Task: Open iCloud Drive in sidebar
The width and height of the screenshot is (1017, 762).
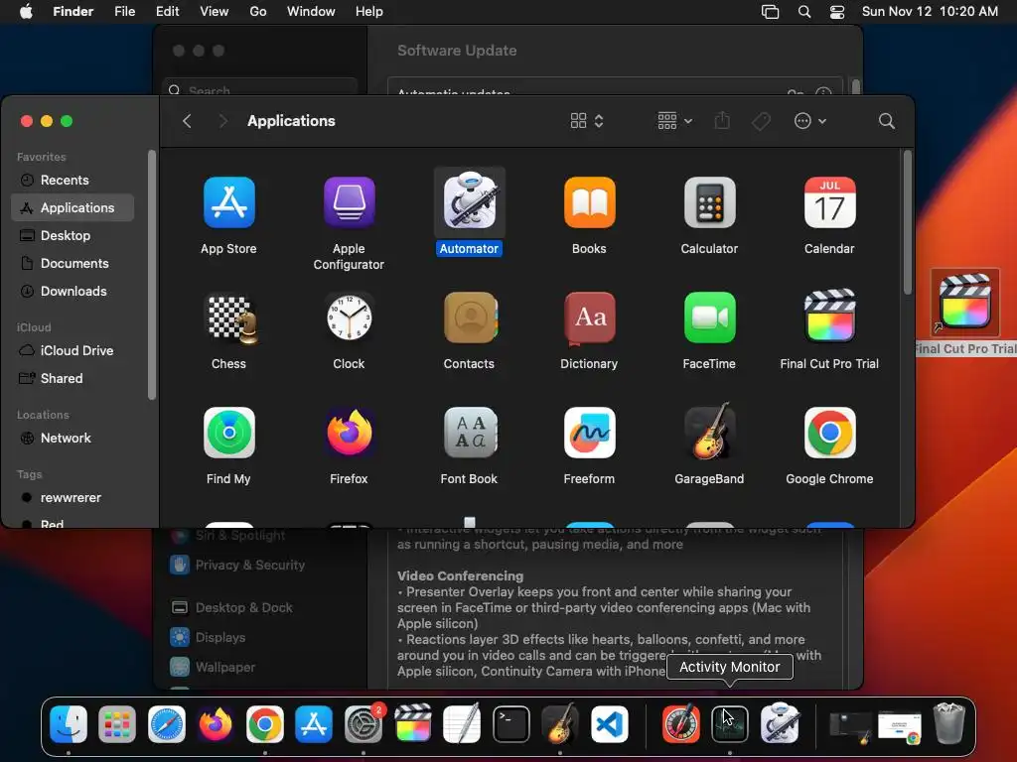Action: (x=73, y=350)
